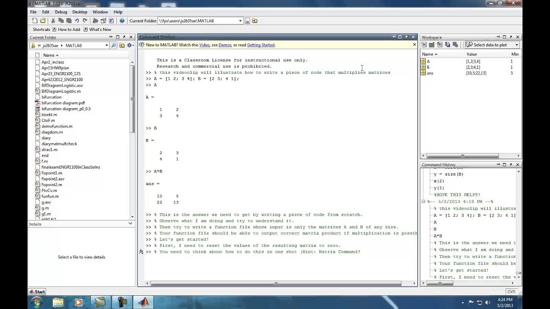Open the Profiler toolbar icon
Image resolution: width=550 pixels, height=309 pixels.
pos(111,21)
